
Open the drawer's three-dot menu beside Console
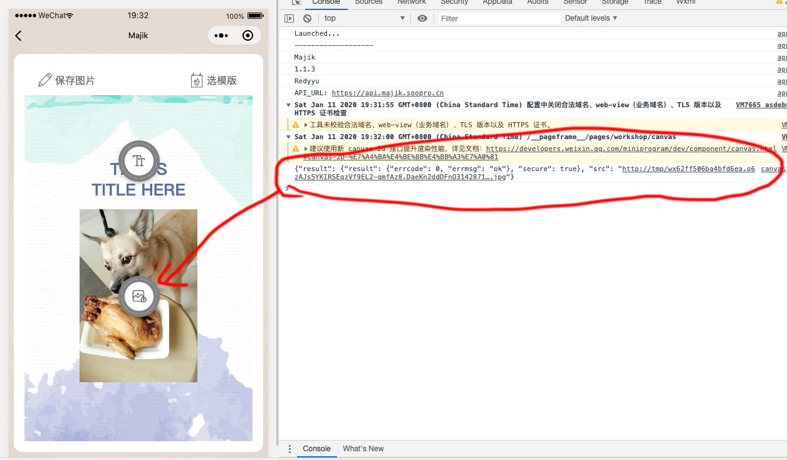coord(289,449)
